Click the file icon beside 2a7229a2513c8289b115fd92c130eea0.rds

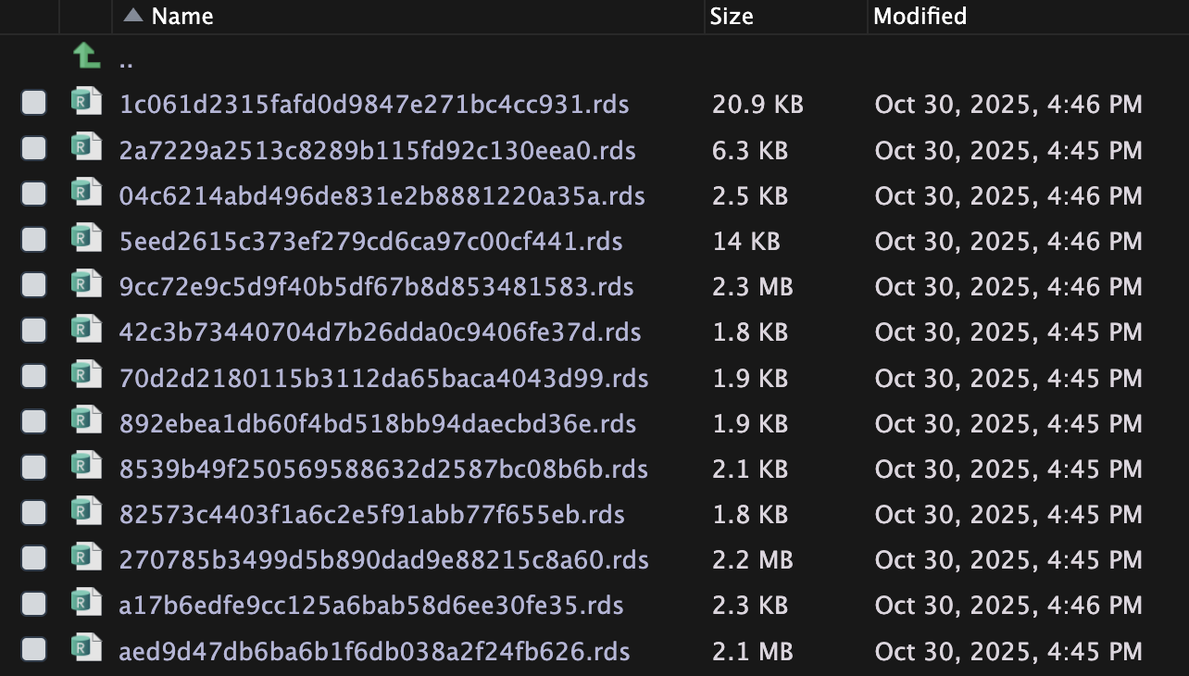click(86, 148)
